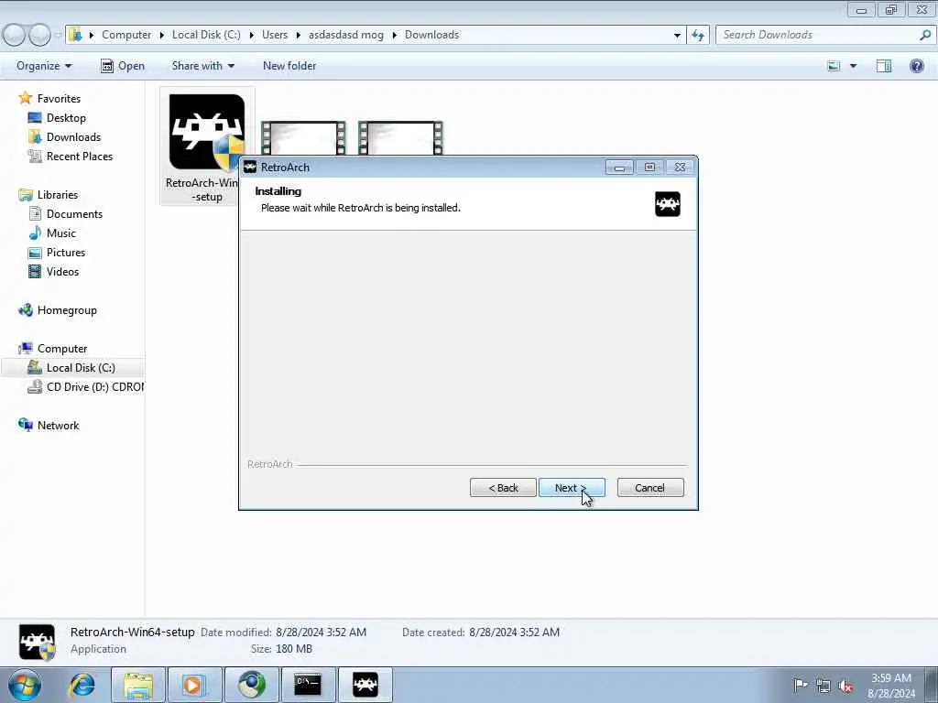The height and width of the screenshot is (703, 938).
Task: Click Open in the Explorer toolbar
Action: click(123, 66)
